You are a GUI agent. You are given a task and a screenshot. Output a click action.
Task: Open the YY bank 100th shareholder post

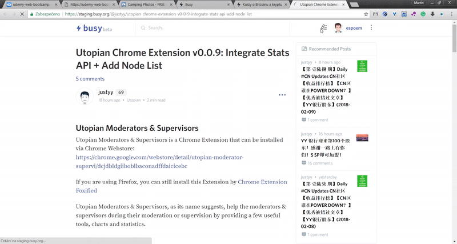[x=325, y=148]
